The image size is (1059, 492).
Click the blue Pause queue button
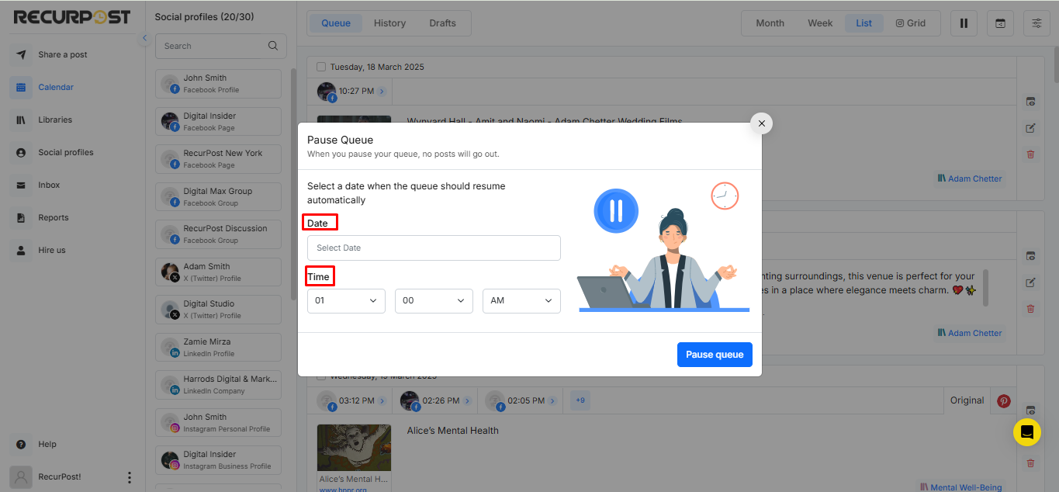coord(715,355)
